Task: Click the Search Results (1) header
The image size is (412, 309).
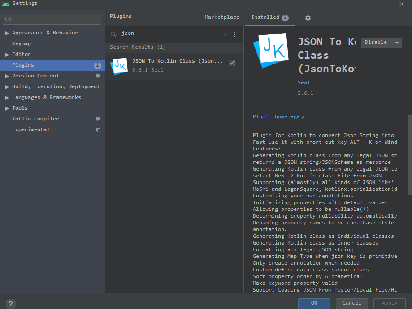Action: 138,47
